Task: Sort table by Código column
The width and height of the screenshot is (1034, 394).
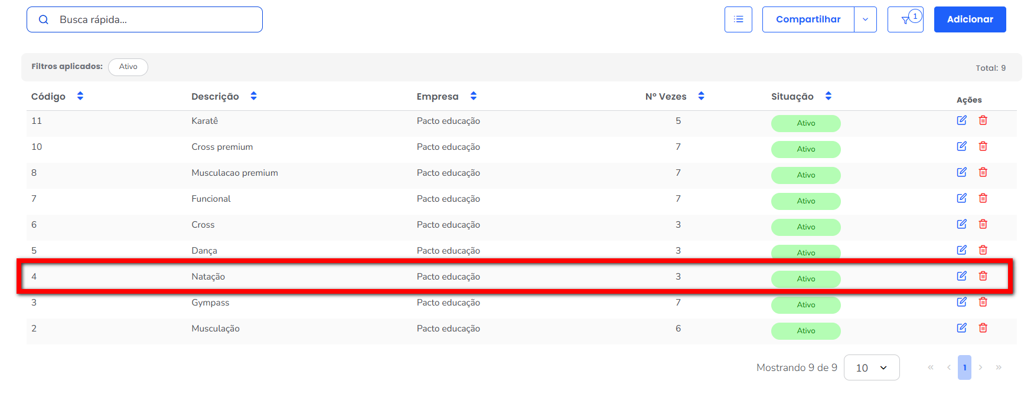Action: click(x=80, y=96)
